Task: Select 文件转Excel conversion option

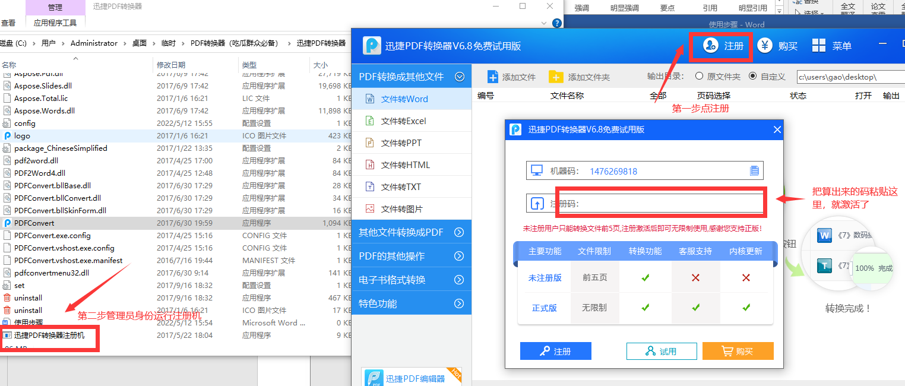Action: [x=412, y=121]
